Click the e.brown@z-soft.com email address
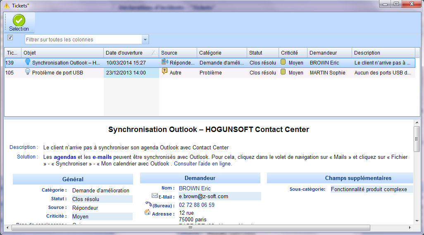 pyautogui.click(x=203, y=196)
